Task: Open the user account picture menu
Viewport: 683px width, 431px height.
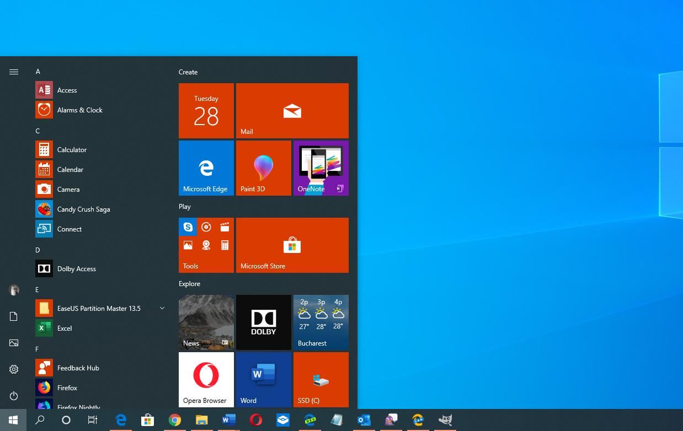Action: coord(14,290)
